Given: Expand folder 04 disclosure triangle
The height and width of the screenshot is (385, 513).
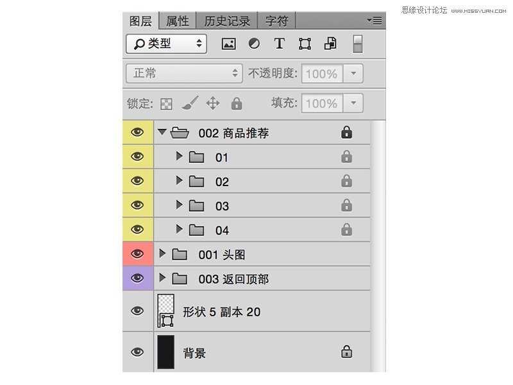Looking at the screenshot, I should 179,229.
